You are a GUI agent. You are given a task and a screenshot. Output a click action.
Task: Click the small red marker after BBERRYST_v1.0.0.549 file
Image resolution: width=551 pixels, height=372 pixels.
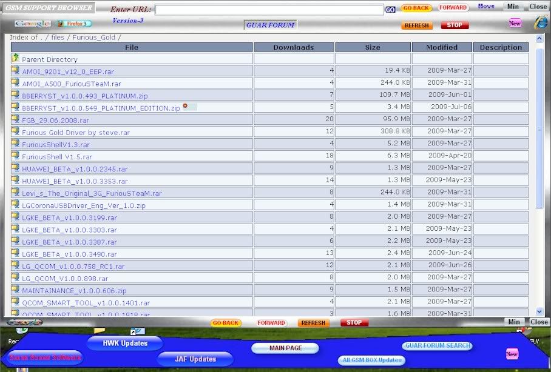pyautogui.click(x=185, y=105)
